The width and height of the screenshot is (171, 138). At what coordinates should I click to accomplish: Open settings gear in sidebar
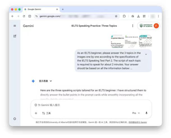(x=15, y=119)
